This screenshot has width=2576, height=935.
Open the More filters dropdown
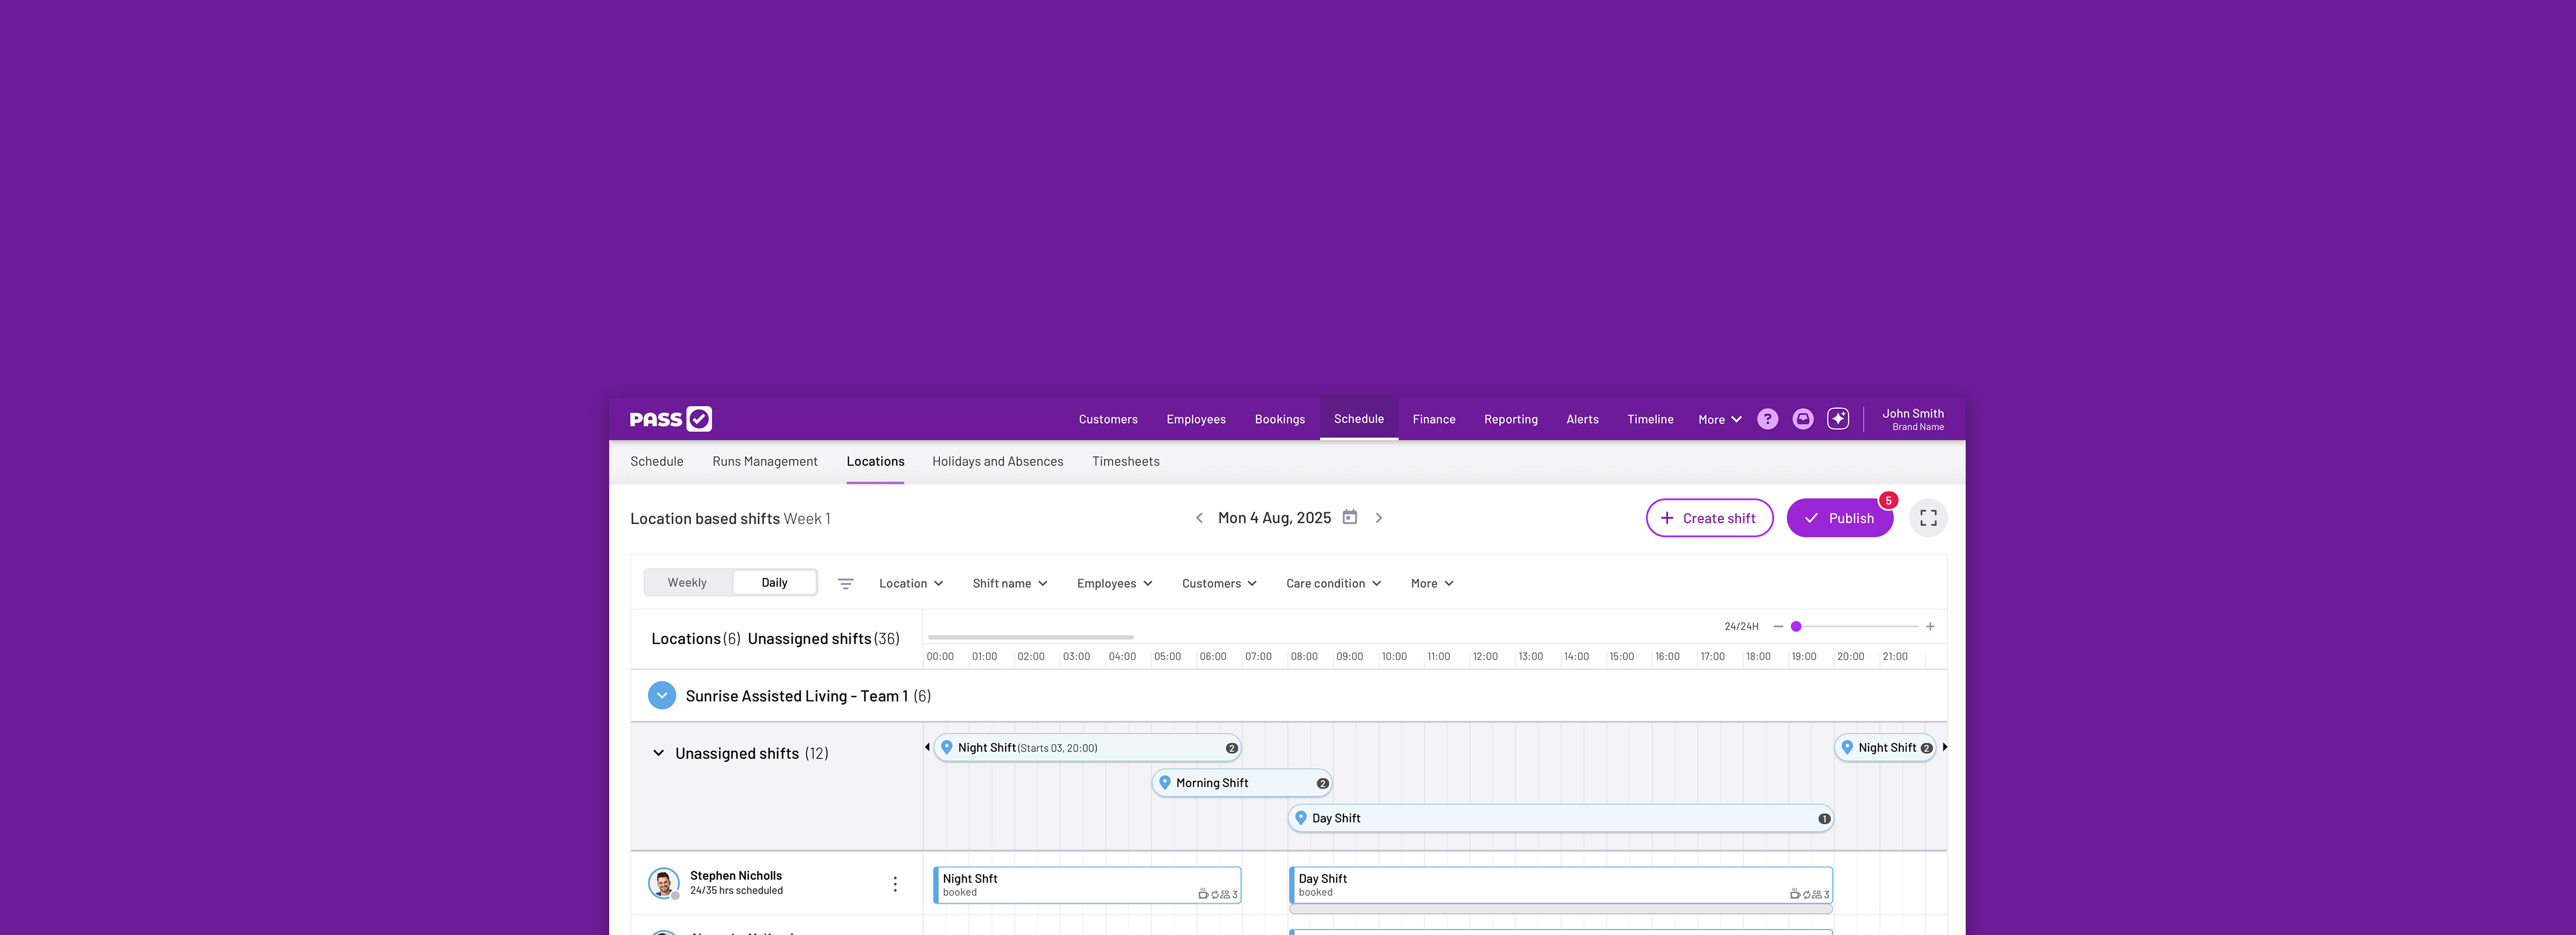click(x=1431, y=584)
